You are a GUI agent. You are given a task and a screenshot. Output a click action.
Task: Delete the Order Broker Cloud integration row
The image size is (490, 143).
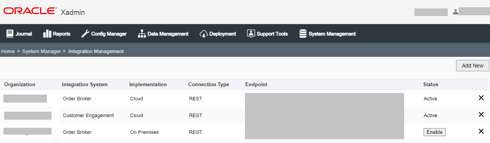coord(481,98)
